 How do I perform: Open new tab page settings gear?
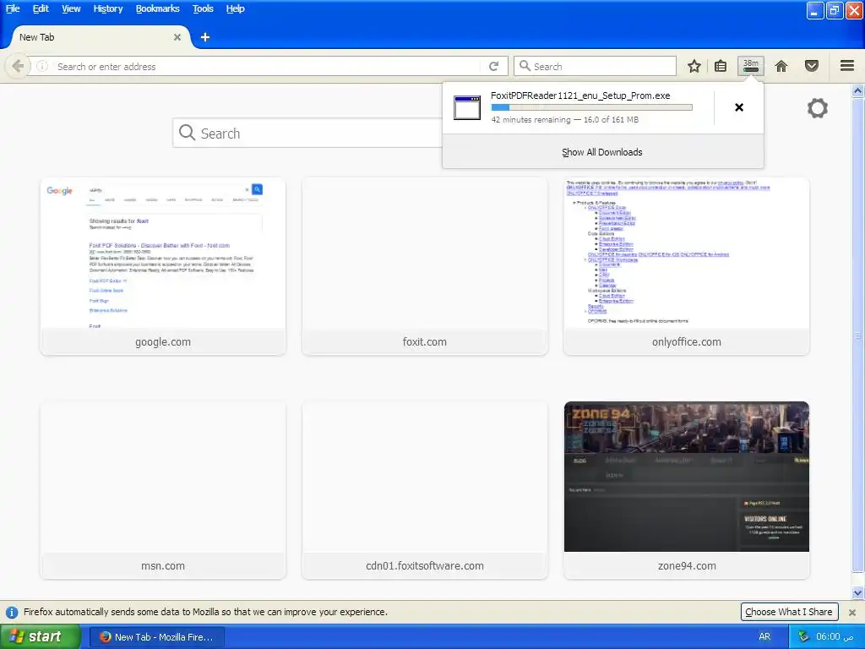pos(818,108)
